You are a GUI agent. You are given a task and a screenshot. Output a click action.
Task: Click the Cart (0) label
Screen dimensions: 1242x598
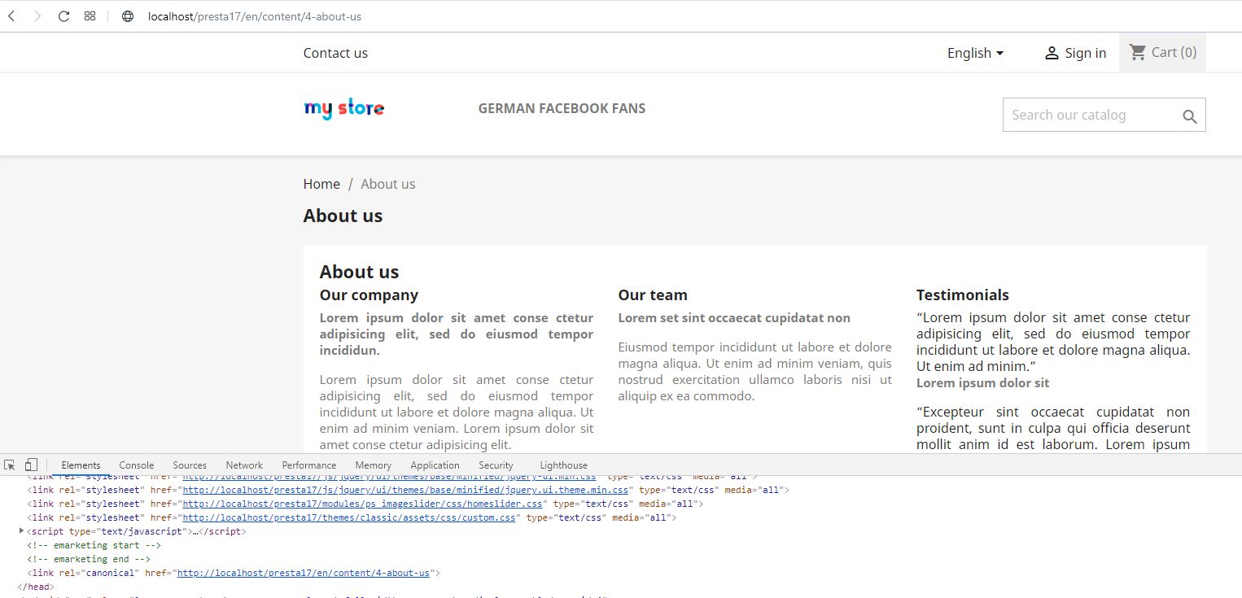[x=1174, y=52]
